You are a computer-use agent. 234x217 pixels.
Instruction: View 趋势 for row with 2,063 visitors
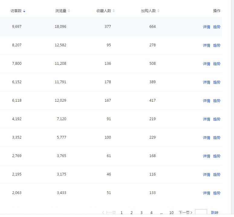point(217,193)
